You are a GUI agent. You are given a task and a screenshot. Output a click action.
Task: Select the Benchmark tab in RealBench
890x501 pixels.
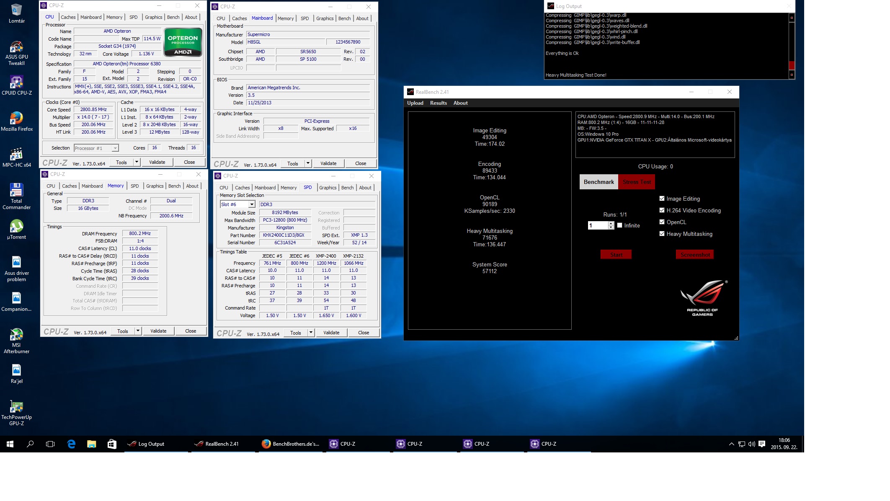[x=598, y=182]
